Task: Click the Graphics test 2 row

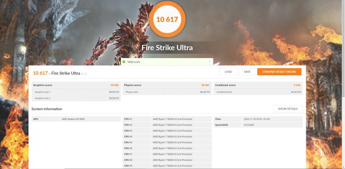Action: pos(76,98)
